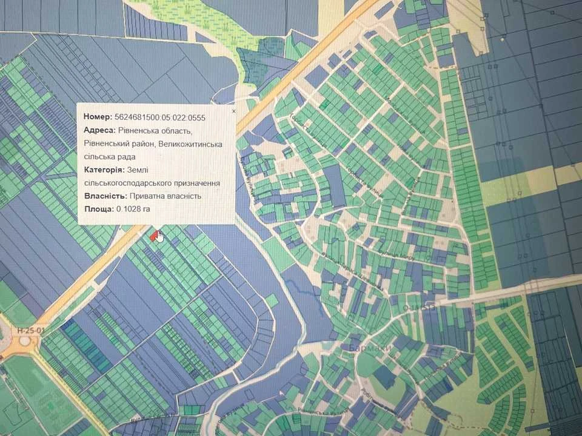Select the red highlighted land parcel
Viewport: 582px width, 436px height.
[153, 236]
